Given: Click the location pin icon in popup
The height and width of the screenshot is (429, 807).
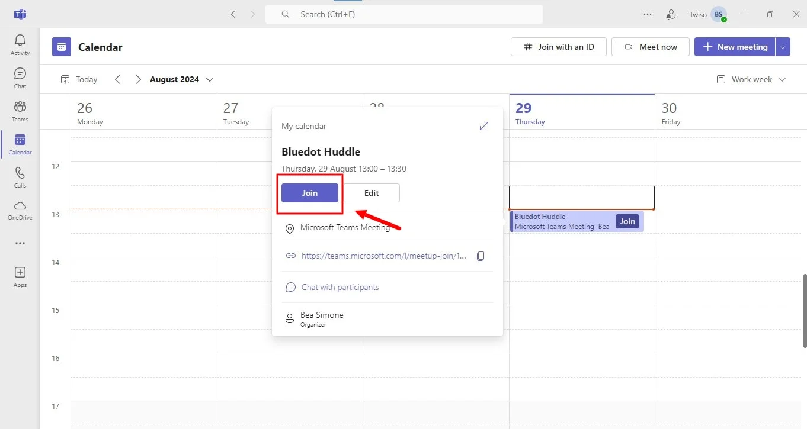Looking at the screenshot, I should pyautogui.click(x=290, y=228).
